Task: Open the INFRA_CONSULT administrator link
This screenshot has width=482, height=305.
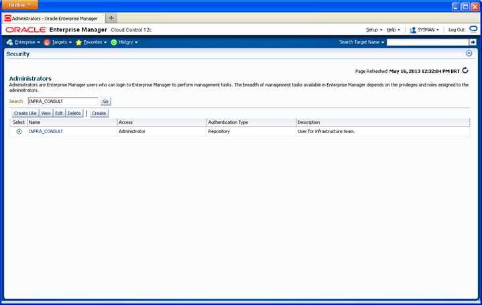Action: (46, 131)
